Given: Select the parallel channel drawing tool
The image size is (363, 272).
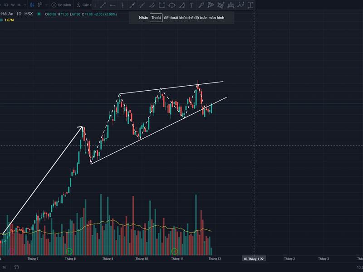Looking at the screenshot, I should pos(152,5).
